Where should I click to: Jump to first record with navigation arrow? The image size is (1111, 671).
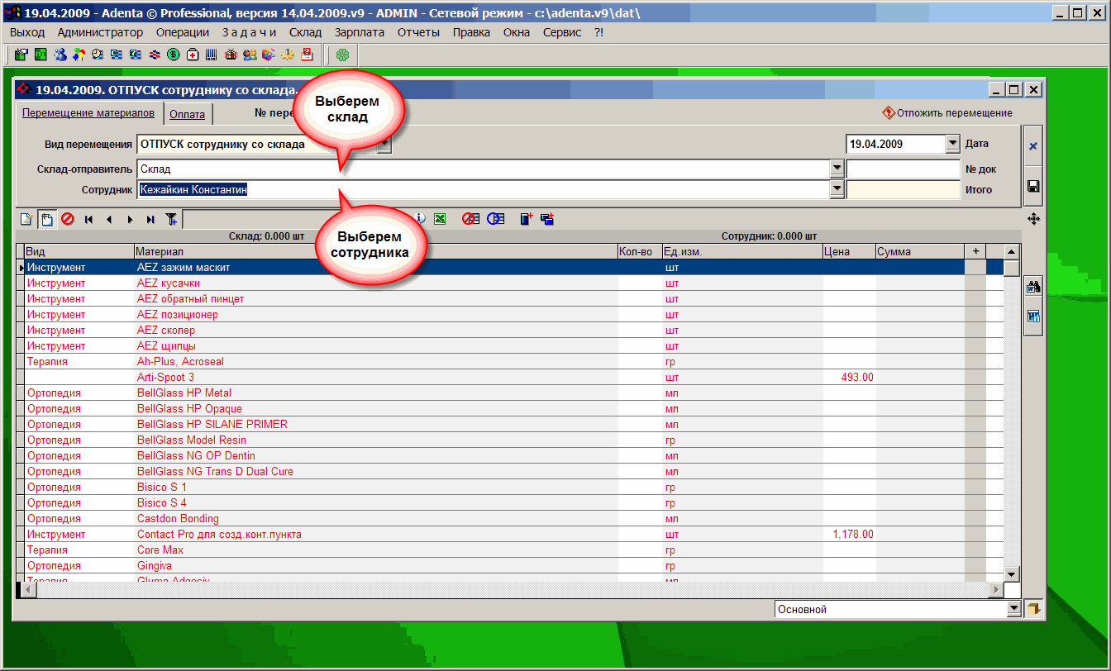point(88,219)
